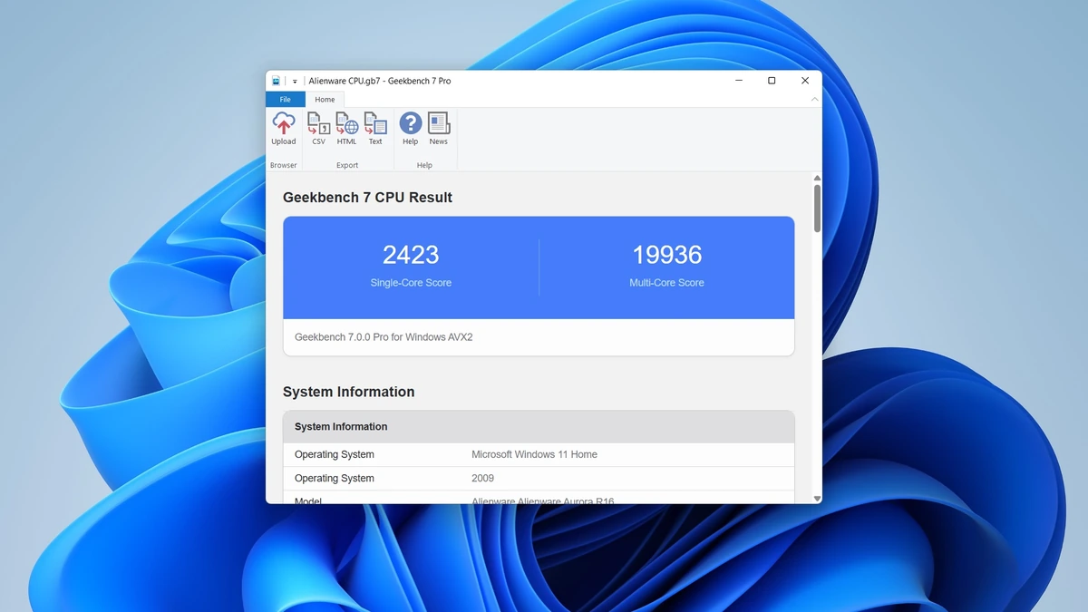Image resolution: width=1088 pixels, height=612 pixels.
Task: Open the Help ribbon button
Action: tap(411, 129)
